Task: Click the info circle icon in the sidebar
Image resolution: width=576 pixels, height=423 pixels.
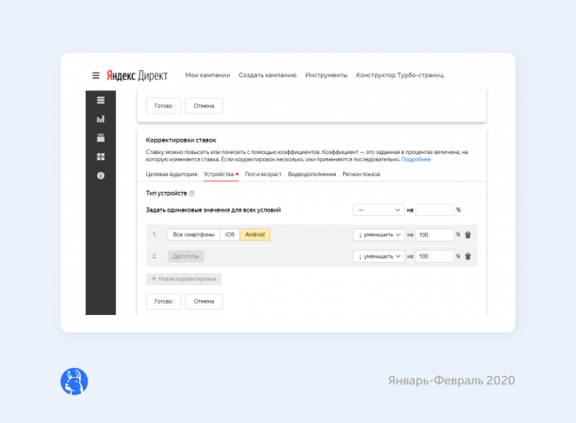Action: [100, 176]
